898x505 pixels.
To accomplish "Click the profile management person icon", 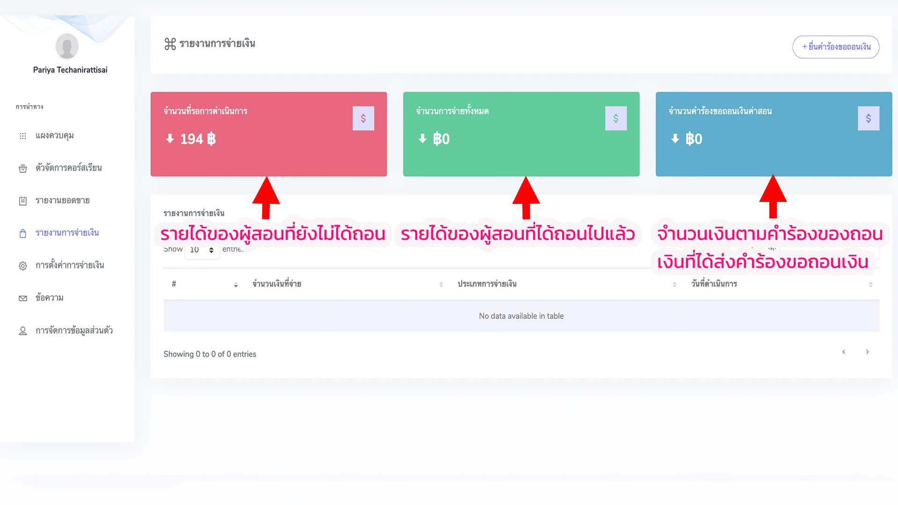I will 22,331.
